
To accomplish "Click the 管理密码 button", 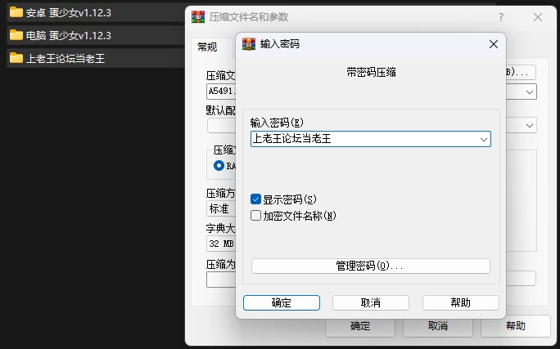I will [x=371, y=266].
